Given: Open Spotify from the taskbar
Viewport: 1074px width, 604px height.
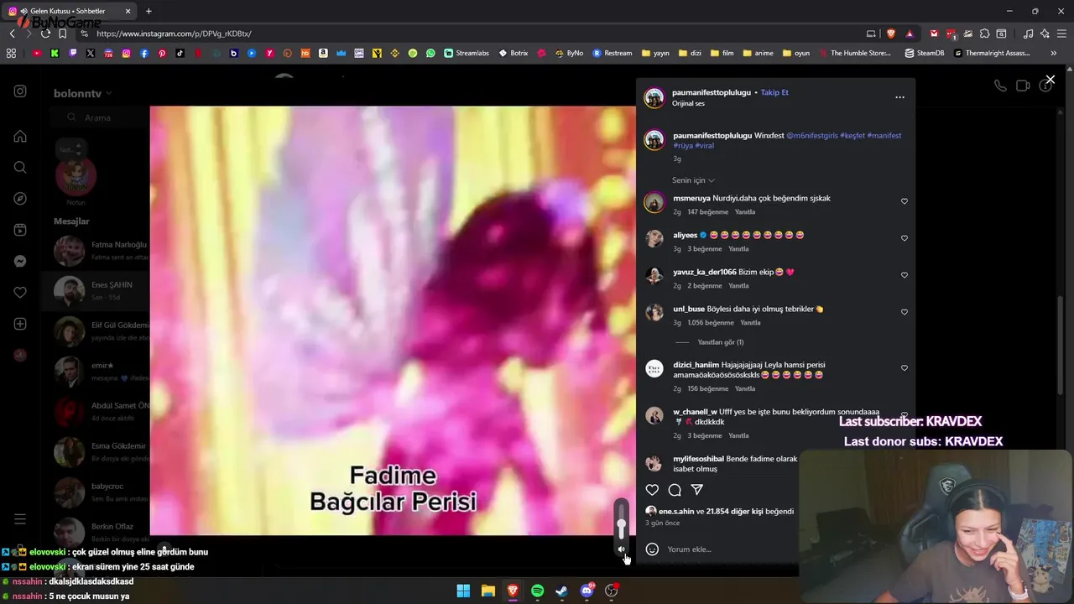Looking at the screenshot, I should (x=537, y=591).
